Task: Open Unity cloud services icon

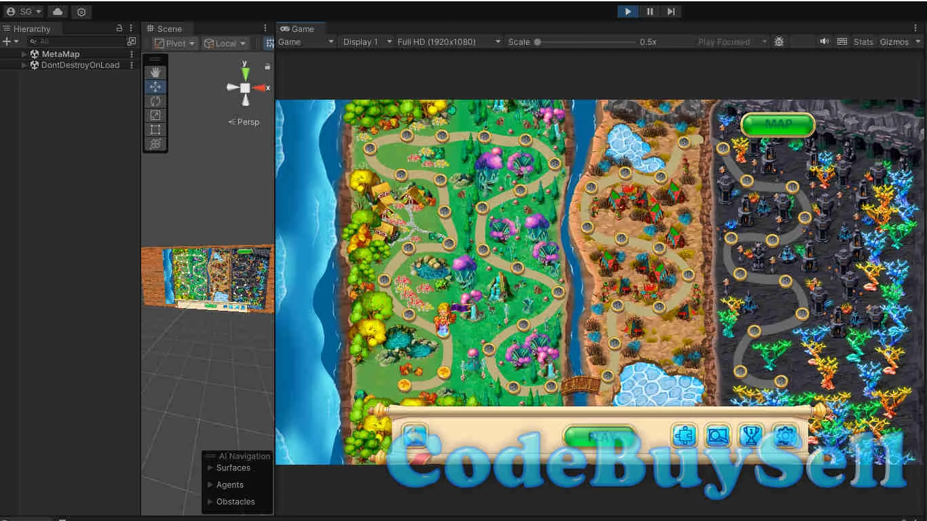Action: pos(58,12)
